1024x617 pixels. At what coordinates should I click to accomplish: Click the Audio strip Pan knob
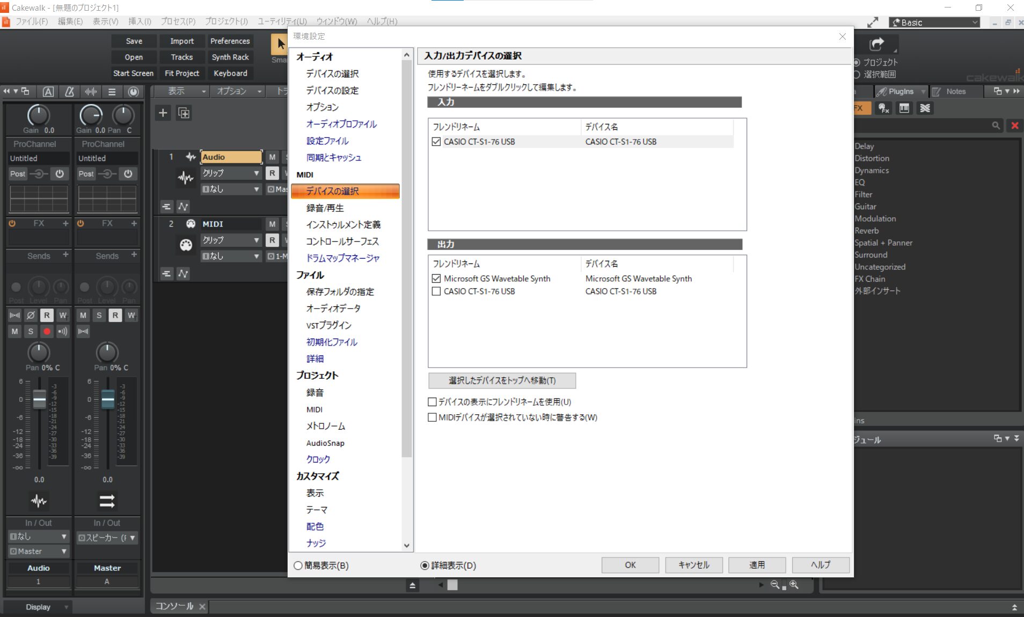click(38, 352)
